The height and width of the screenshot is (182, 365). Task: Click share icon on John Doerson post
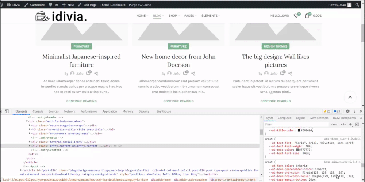(x=193, y=73)
